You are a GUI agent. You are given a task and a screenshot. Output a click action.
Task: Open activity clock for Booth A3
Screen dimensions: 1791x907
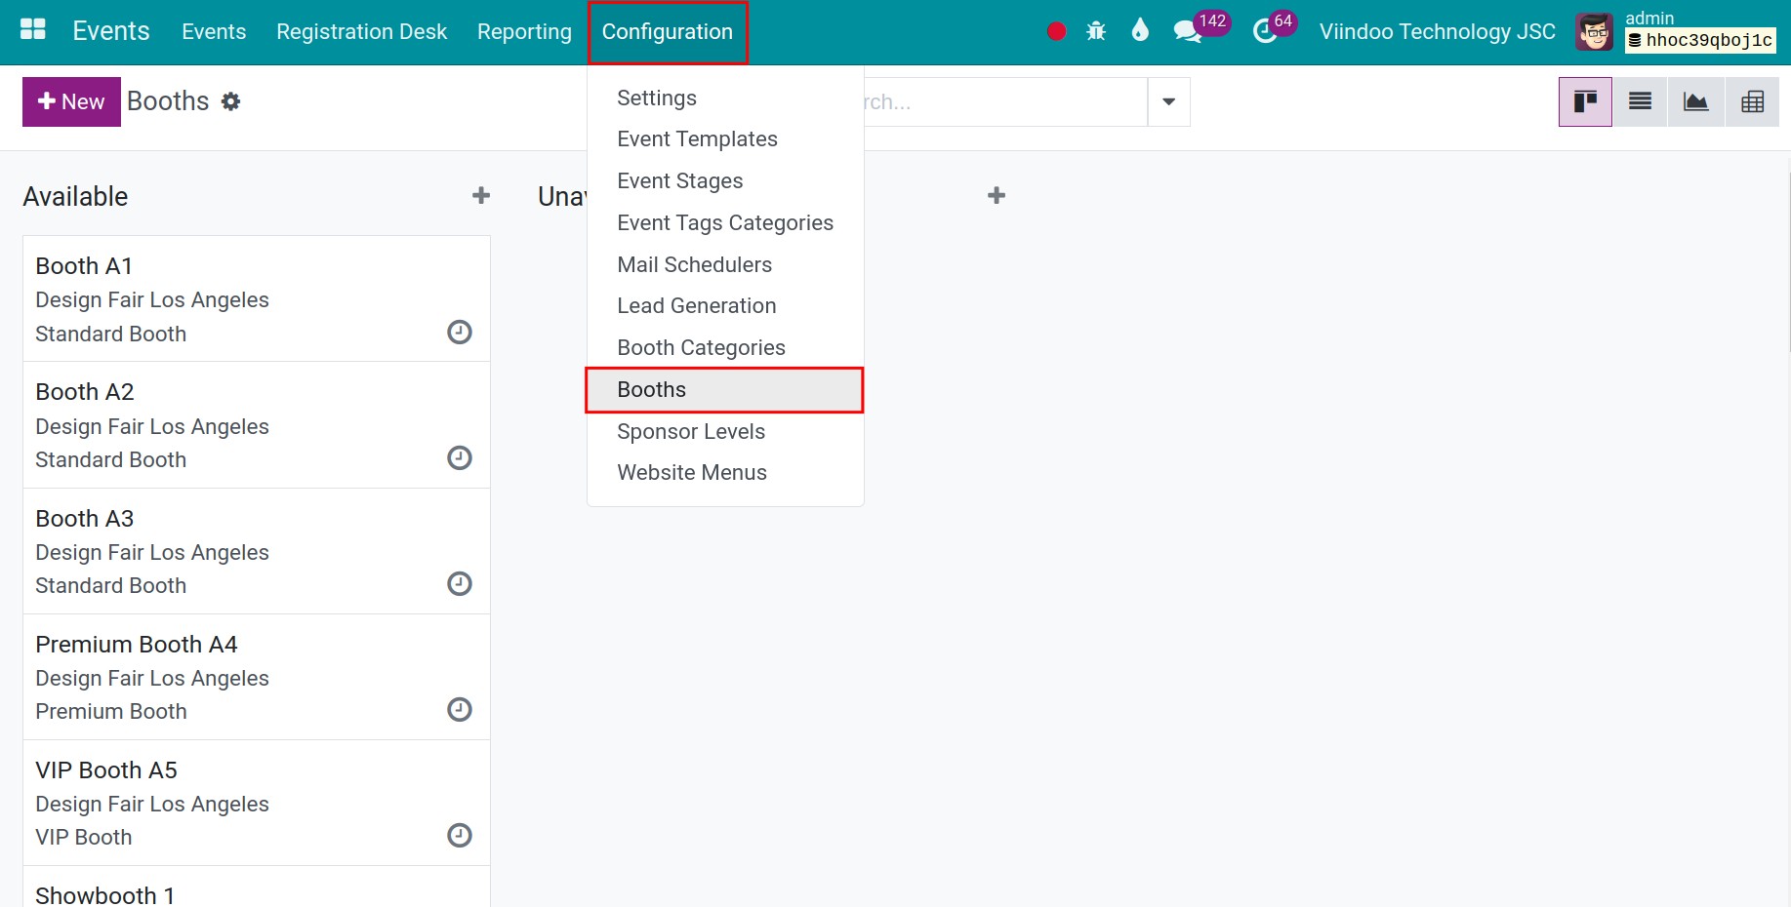click(x=460, y=584)
